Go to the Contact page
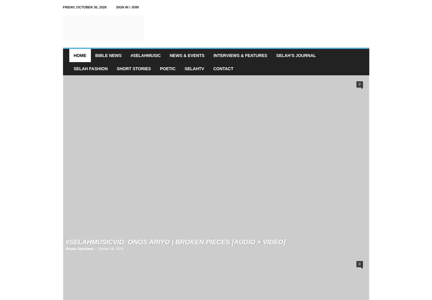 (223, 69)
